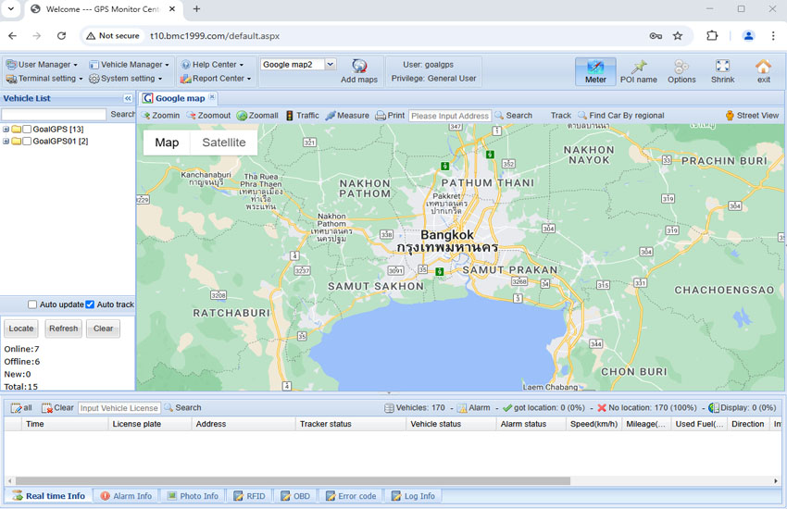
Task: Click Search in Vehicle List panel
Action: (122, 115)
